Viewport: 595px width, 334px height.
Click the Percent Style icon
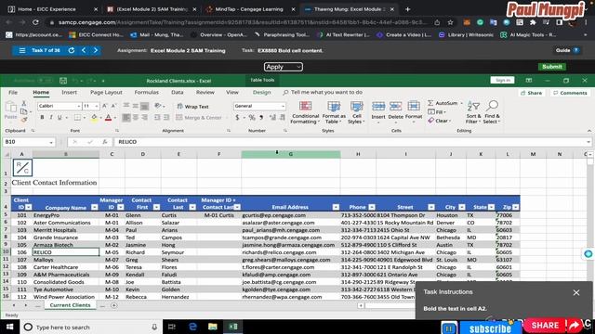252,118
